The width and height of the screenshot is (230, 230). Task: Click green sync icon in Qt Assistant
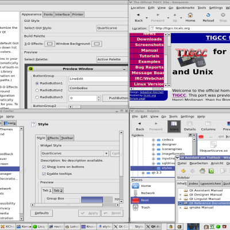pos(211,171)
